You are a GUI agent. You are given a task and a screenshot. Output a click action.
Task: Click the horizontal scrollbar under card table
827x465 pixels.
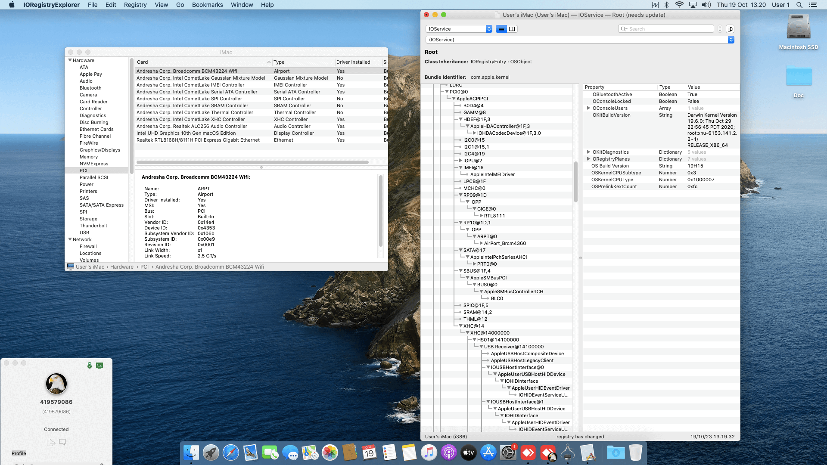(x=252, y=162)
